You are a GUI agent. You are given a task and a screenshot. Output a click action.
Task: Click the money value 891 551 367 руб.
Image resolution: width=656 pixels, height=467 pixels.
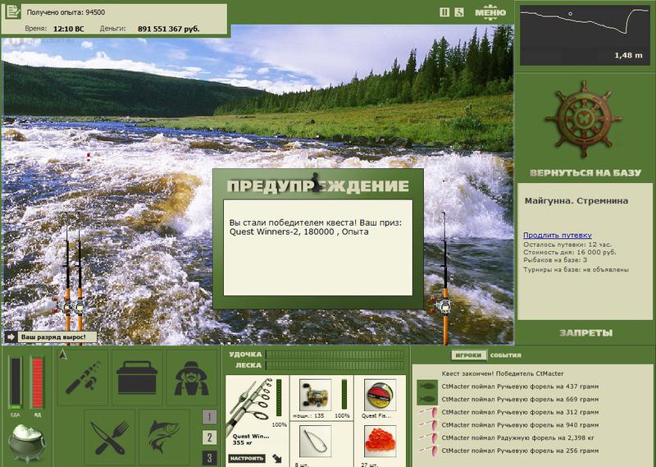pyautogui.click(x=169, y=29)
